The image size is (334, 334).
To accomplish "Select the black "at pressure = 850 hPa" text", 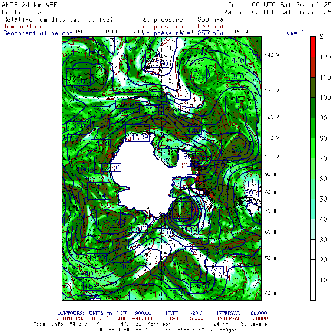I will 183,20.
